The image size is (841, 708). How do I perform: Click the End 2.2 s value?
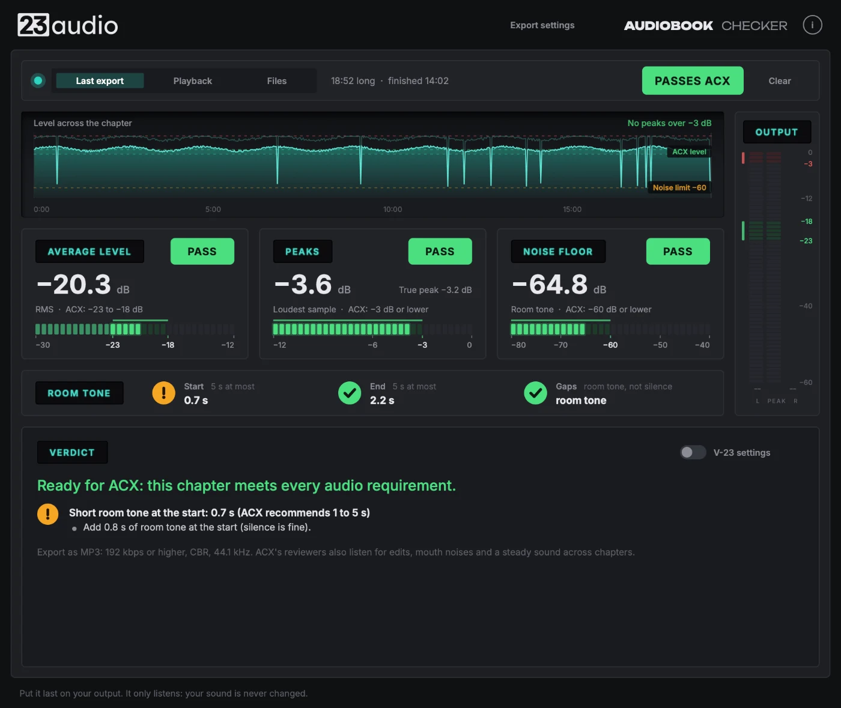[x=382, y=401]
